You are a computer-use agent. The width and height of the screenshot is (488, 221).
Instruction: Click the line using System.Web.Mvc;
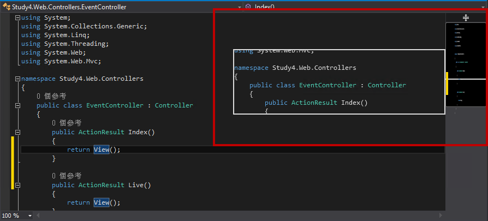pyautogui.click(x=61, y=61)
